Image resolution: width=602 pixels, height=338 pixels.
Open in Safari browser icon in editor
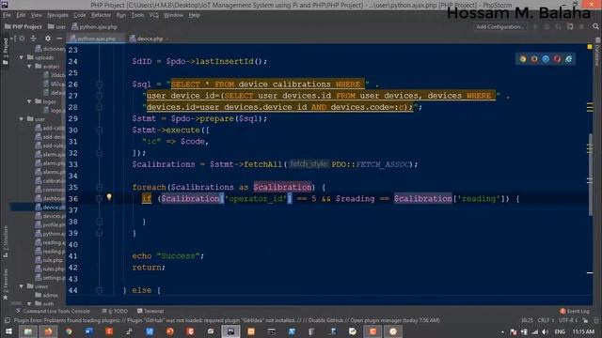[x=546, y=59]
